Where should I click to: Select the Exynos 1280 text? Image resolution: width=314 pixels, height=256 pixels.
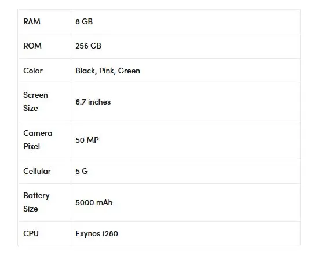(97, 234)
